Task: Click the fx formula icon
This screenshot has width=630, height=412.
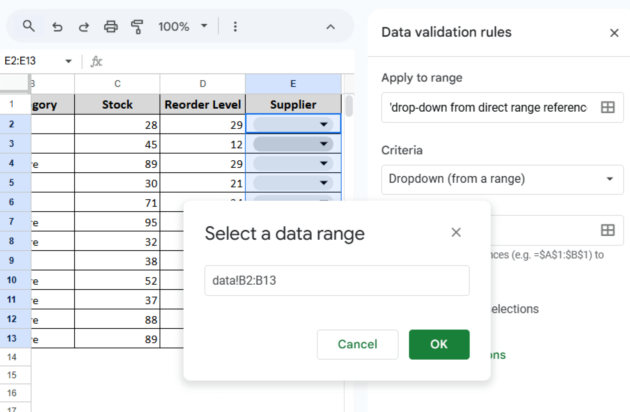Action: (96, 61)
